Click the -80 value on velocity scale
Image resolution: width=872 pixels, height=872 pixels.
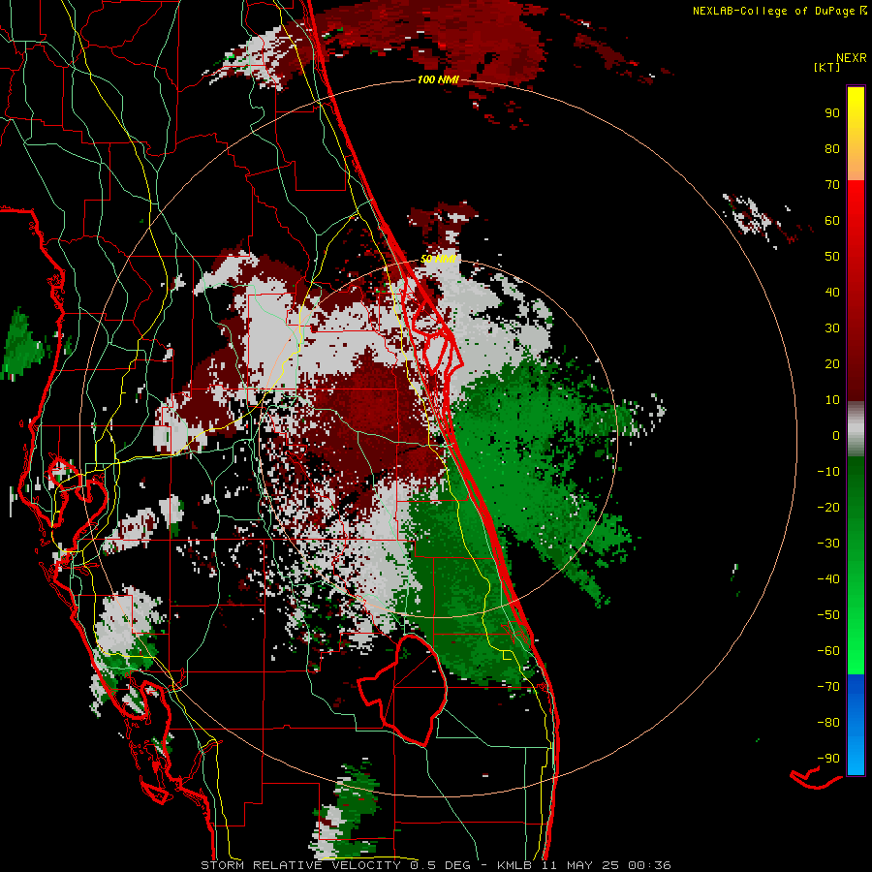pyautogui.click(x=828, y=723)
